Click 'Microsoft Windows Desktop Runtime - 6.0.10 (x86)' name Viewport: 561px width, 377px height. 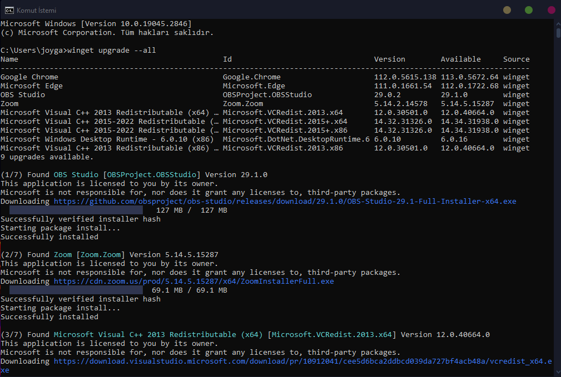(x=107, y=139)
